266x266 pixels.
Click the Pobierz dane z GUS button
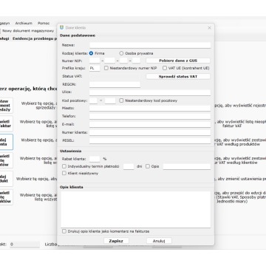tap(178, 61)
